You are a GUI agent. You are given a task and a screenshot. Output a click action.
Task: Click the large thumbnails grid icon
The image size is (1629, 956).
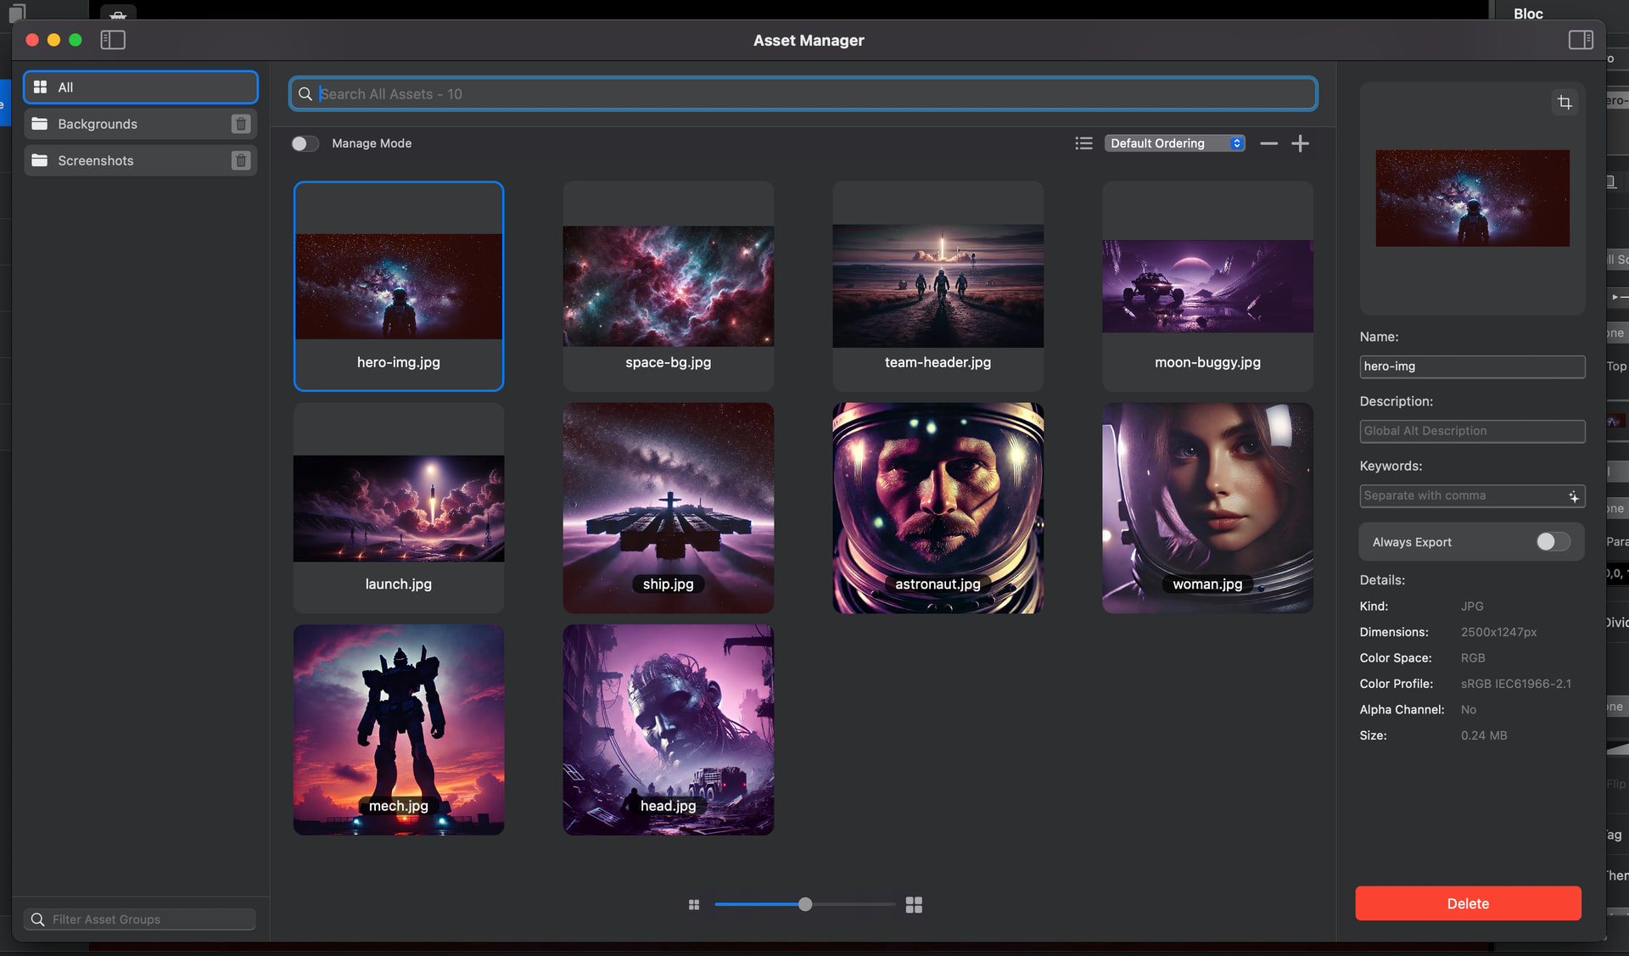coord(914,905)
